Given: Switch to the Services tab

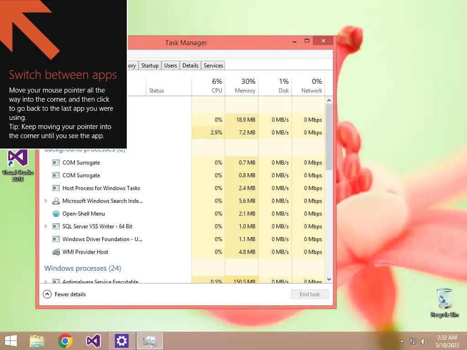Looking at the screenshot, I should tap(213, 66).
